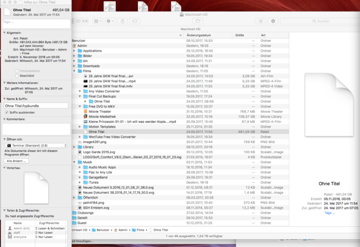Viewport: 360px width, 247px height.
Task: Click the Share toolbar button in Finder
Action: tap(123, 21)
